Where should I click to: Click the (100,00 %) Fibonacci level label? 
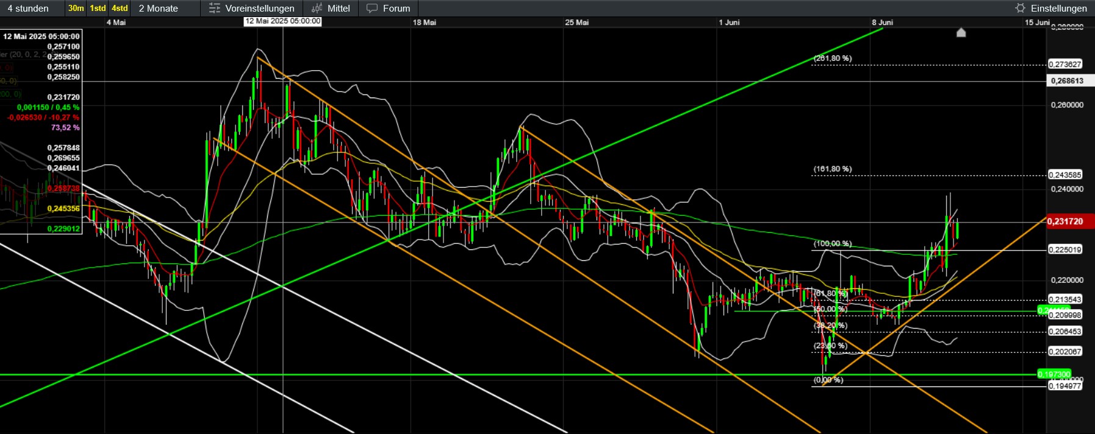tap(833, 244)
